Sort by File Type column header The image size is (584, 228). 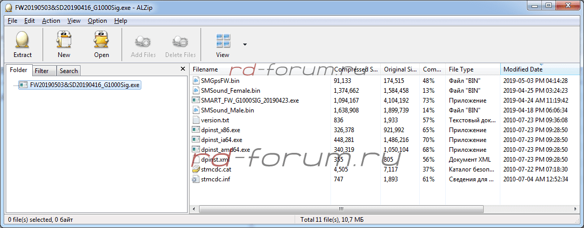point(473,69)
